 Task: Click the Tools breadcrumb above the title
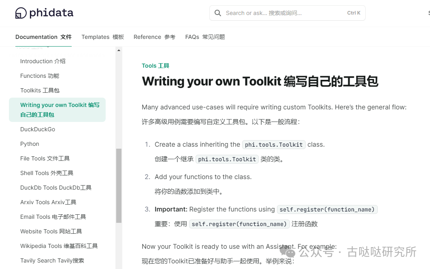tap(155, 66)
